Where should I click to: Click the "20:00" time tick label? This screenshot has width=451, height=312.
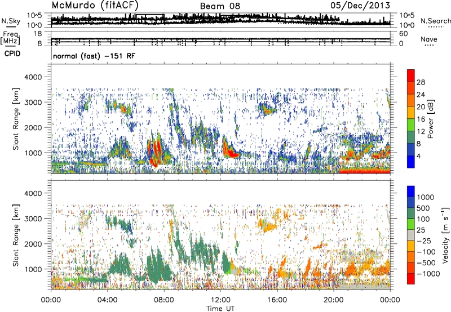pos(334,300)
